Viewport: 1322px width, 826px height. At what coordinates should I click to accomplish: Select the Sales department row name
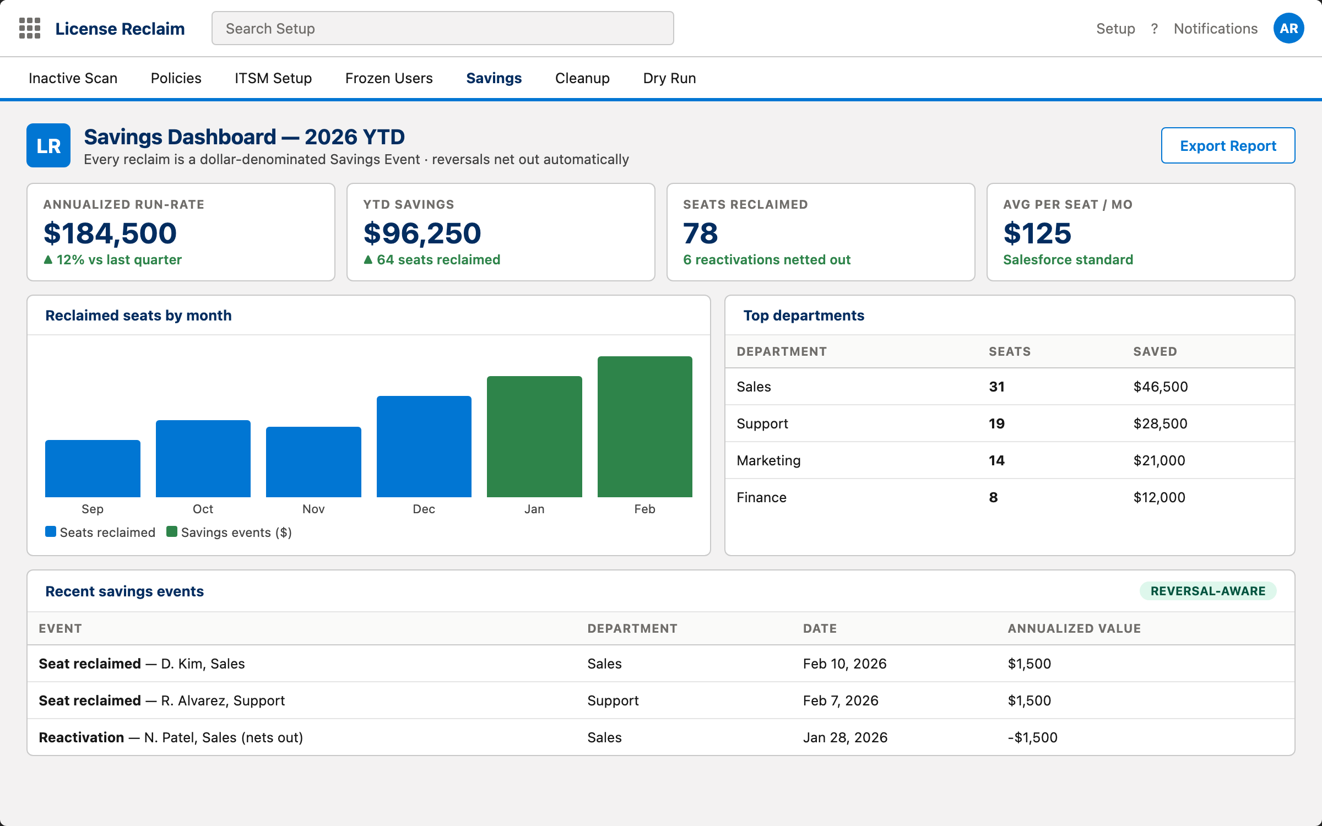(x=754, y=387)
